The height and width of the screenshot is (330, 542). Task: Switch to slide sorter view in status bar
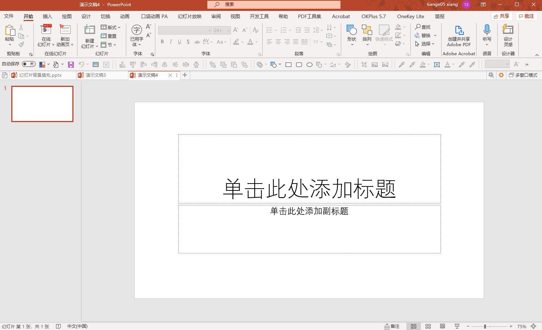[428, 326]
